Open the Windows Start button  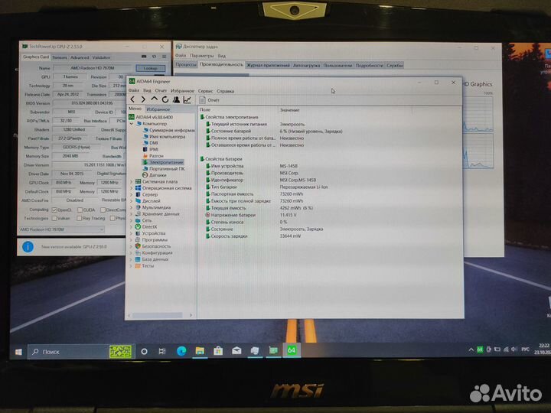pos(18,352)
